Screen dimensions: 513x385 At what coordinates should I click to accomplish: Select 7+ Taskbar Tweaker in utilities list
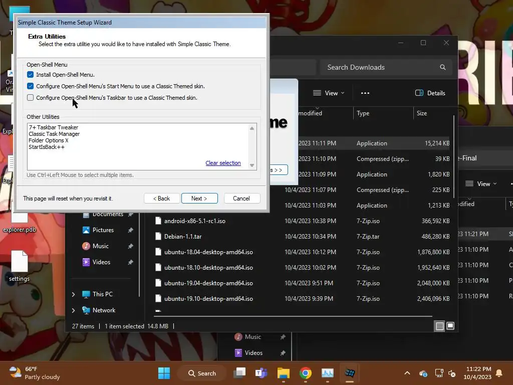(54, 127)
